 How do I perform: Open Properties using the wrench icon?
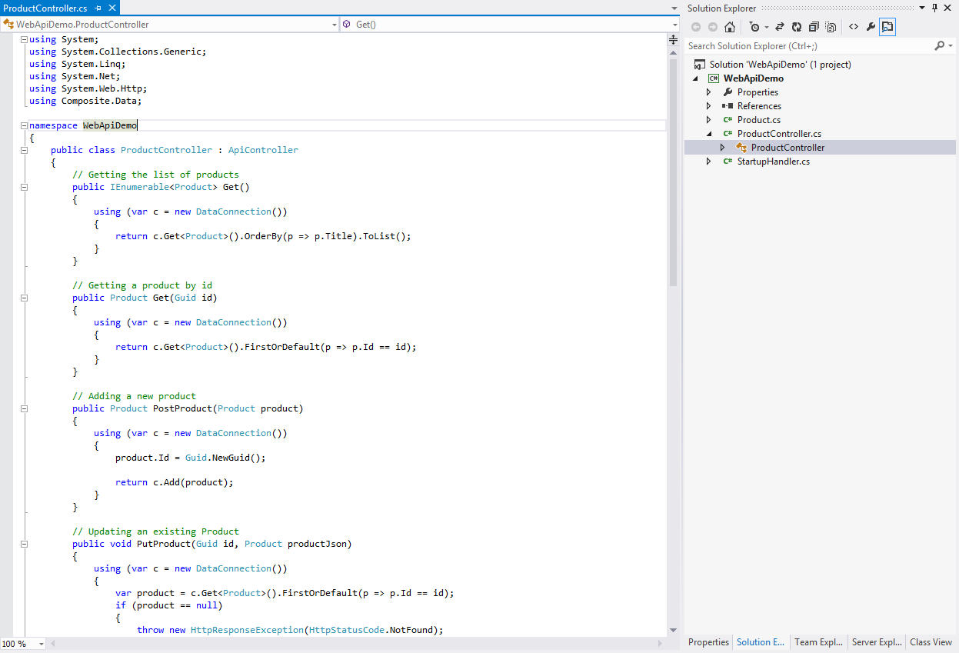coord(871,27)
